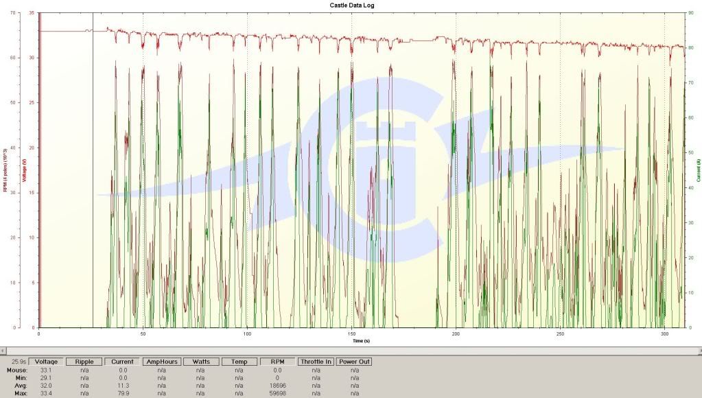Screen dimensions: 702x398
Task: Click the red start marker at zero
Action: pyautogui.click(x=40, y=172)
